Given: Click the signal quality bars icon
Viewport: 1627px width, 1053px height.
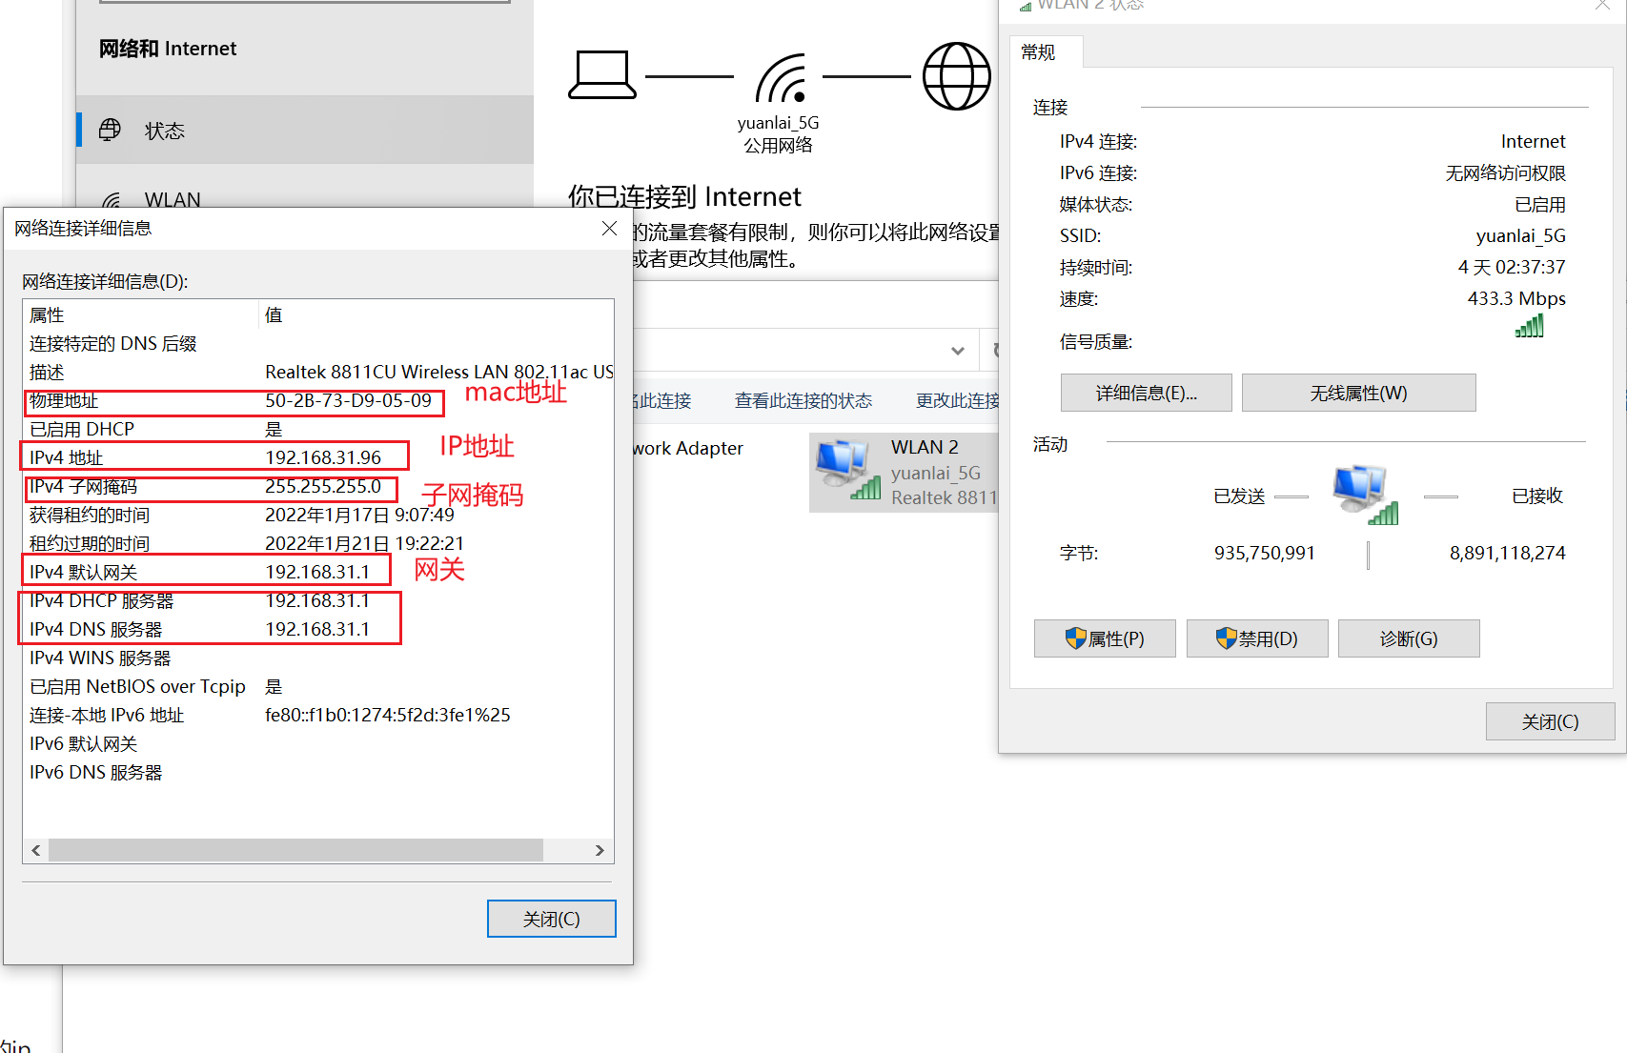Looking at the screenshot, I should tap(1530, 326).
